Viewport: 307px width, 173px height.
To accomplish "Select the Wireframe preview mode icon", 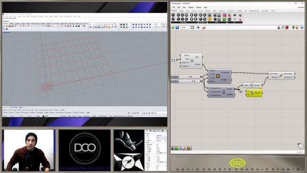I will (x=283, y=28).
